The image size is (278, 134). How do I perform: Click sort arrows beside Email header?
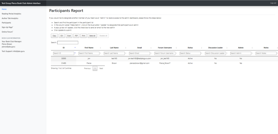[151, 48]
